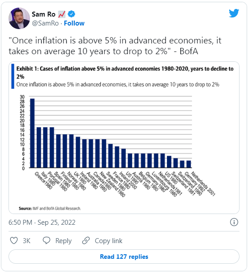Follow the @SamRo account

[x=74, y=23]
